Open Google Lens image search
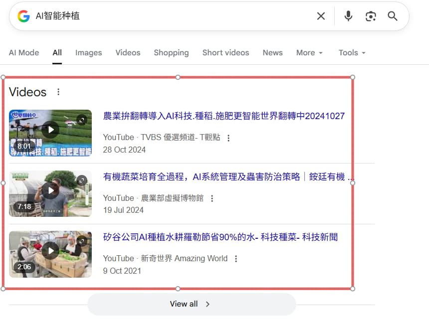Image resolution: width=429 pixels, height=331 pixels. pyautogui.click(x=371, y=16)
